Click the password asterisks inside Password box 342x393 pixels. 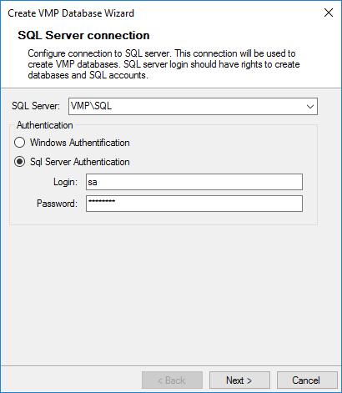(102, 201)
